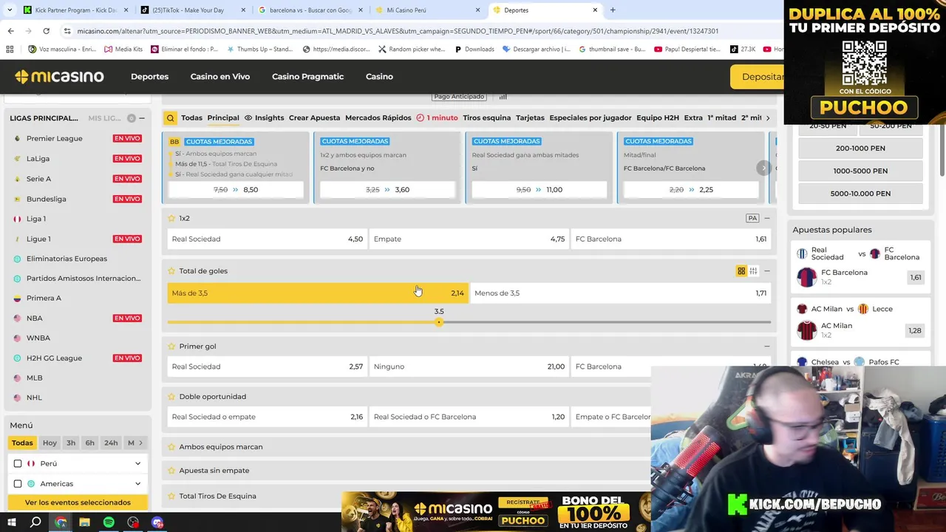The height and width of the screenshot is (532, 946).
Task: Filter events by 24h
Action: point(111,443)
